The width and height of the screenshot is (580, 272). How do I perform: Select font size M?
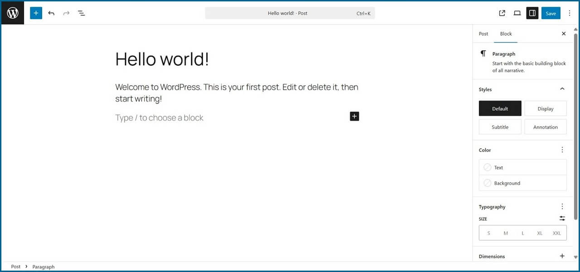point(506,233)
